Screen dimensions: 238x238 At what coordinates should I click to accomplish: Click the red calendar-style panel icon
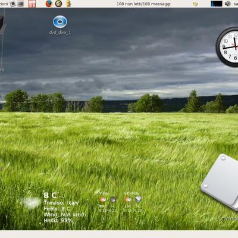pos(32,4)
